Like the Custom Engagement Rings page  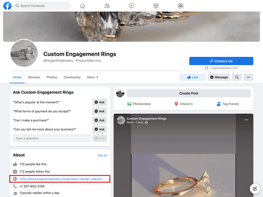point(193,77)
